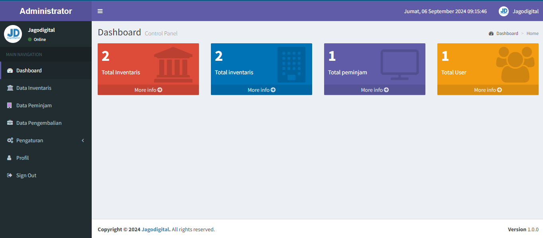Click the person icon beside Profil
This screenshot has width=543, height=238.
[9, 158]
